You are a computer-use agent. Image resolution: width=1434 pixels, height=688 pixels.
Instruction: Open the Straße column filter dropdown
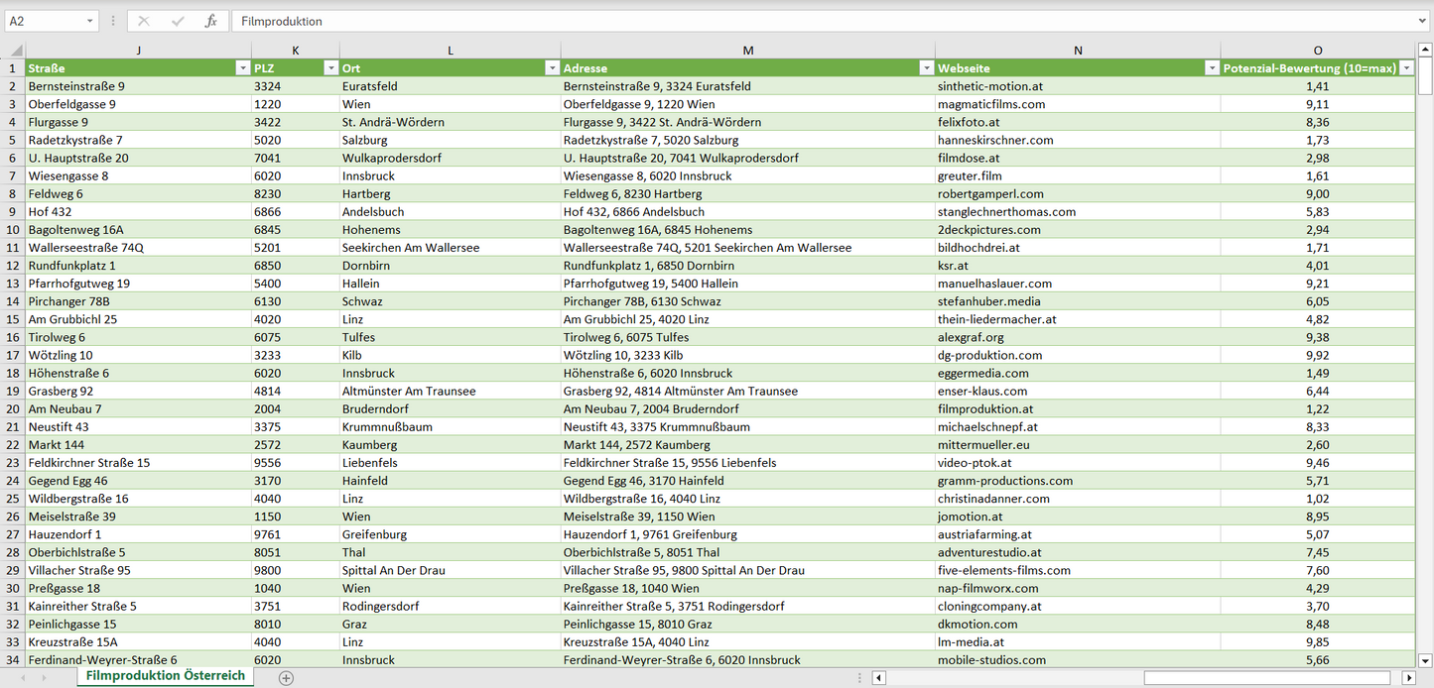click(x=242, y=68)
